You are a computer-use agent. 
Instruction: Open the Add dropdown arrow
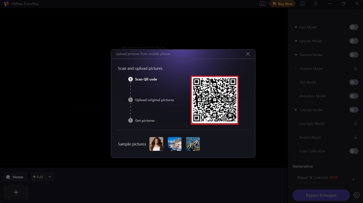coord(50,177)
